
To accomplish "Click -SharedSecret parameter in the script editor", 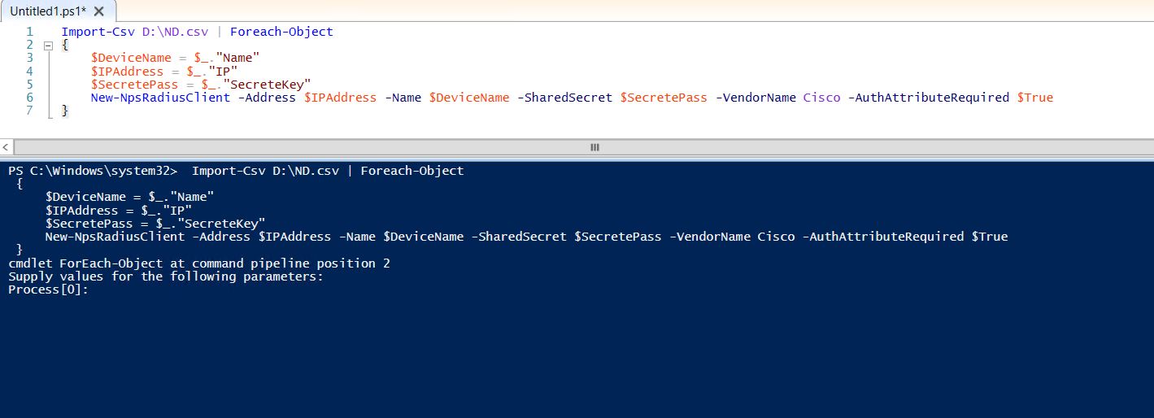I will point(564,98).
